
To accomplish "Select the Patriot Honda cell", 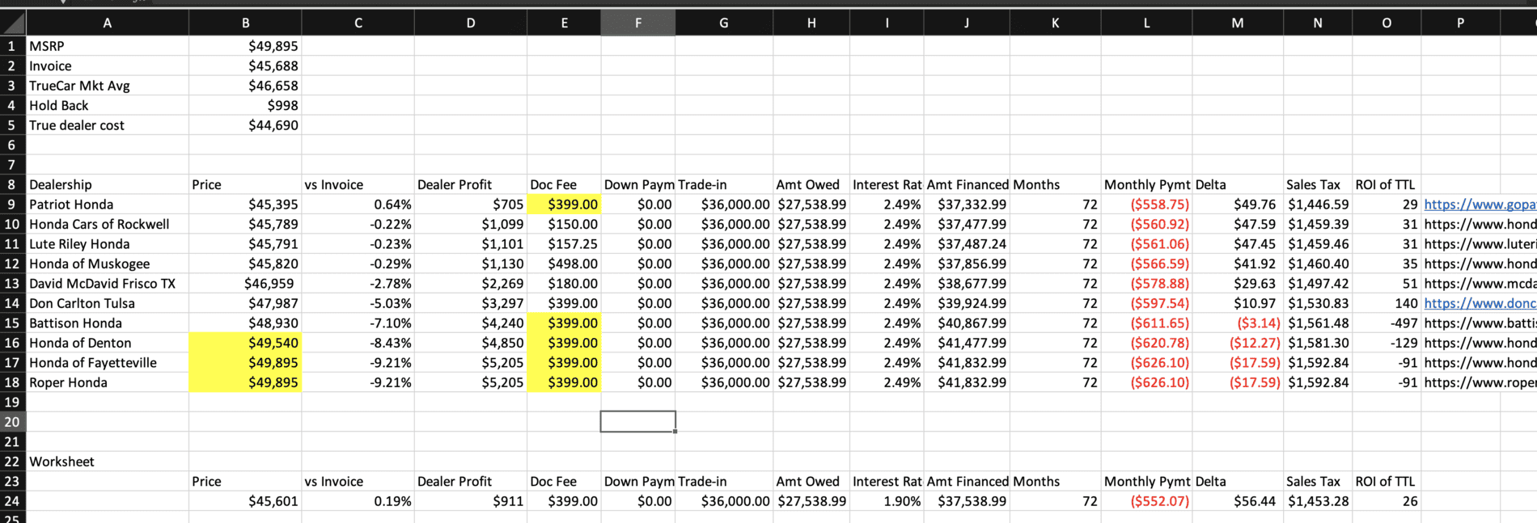I will pyautogui.click(x=108, y=205).
